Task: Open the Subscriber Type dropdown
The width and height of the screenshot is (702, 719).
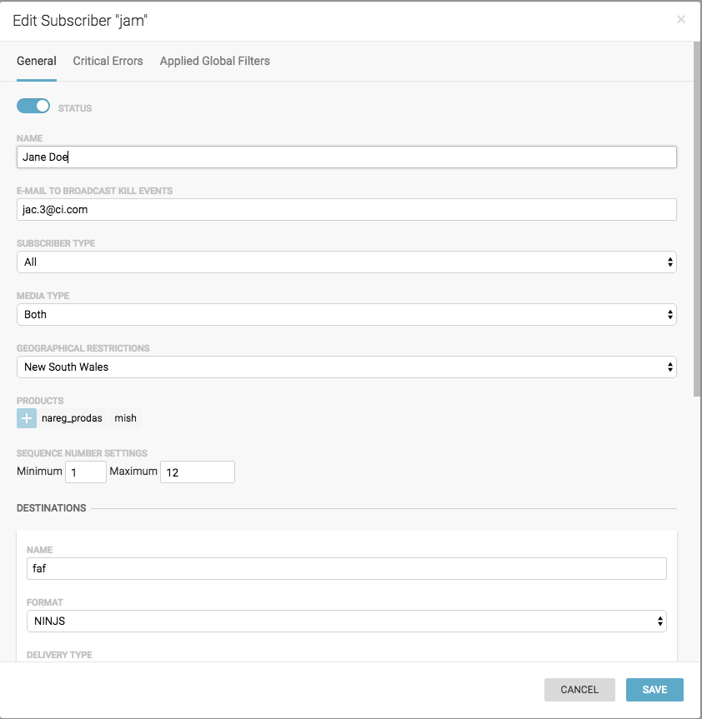Action: pyautogui.click(x=346, y=262)
